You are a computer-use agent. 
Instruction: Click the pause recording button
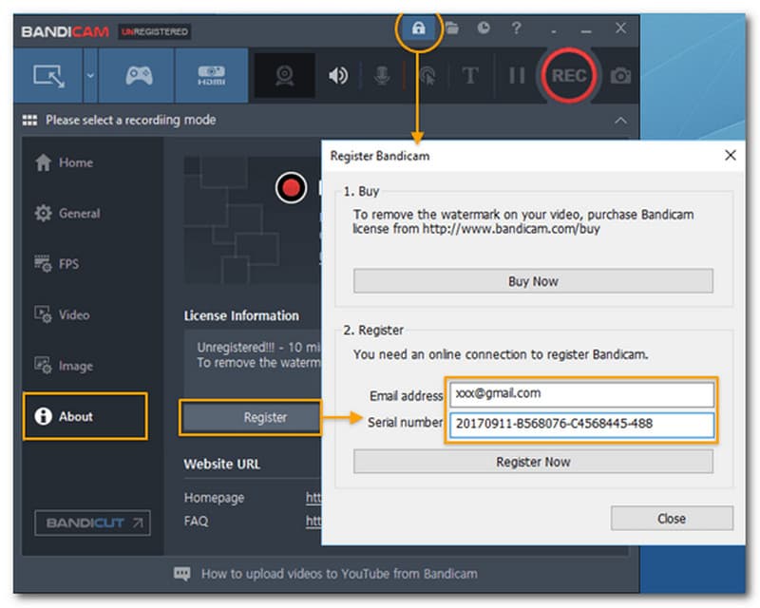517,76
